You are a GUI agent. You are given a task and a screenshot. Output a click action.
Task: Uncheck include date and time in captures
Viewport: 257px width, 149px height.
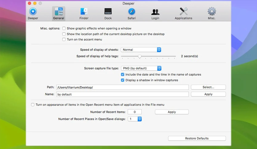click(x=123, y=74)
